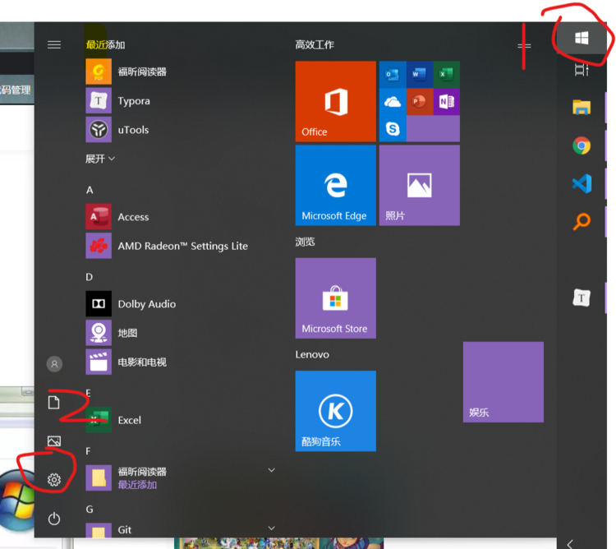Select the Lenovo tile group title
The image size is (616, 549).
click(x=312, y=354)
